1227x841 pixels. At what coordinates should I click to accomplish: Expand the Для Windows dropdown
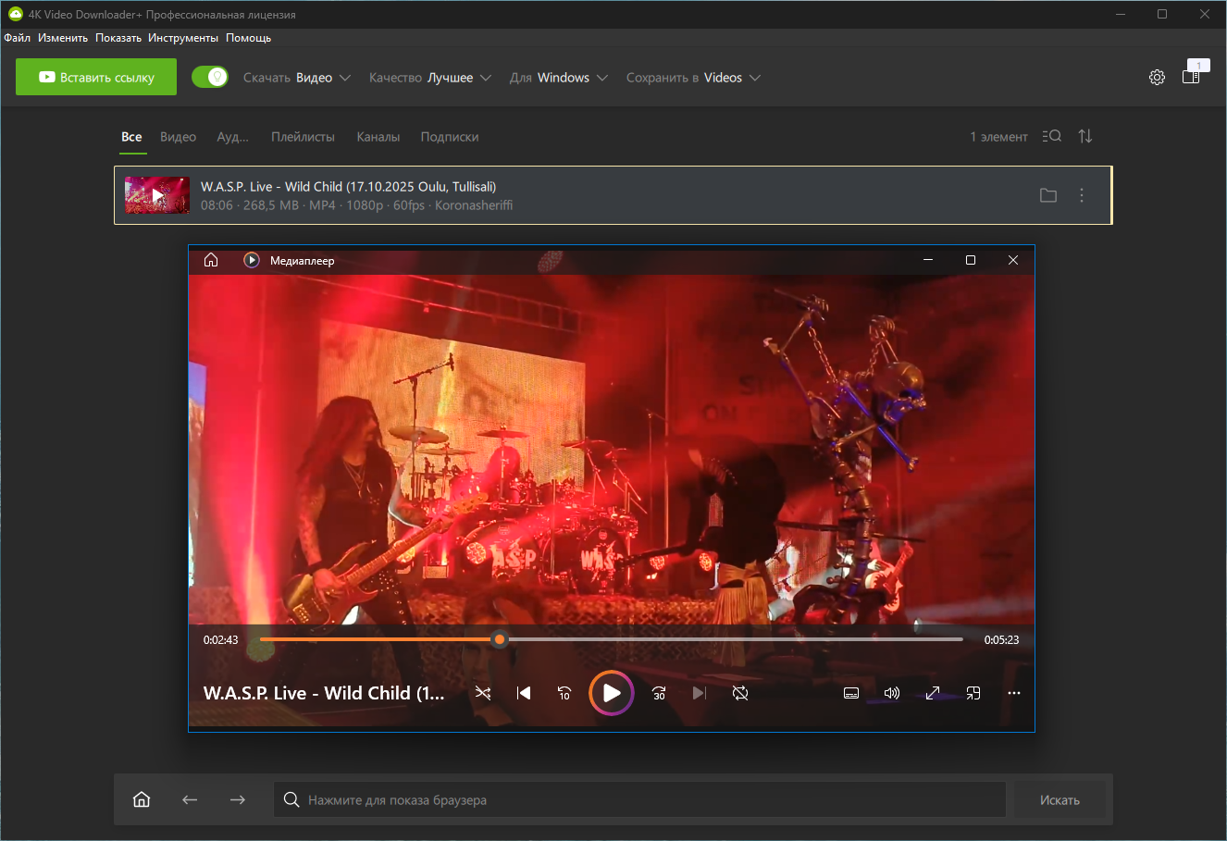pyautogui.click(x=559, y=78)
